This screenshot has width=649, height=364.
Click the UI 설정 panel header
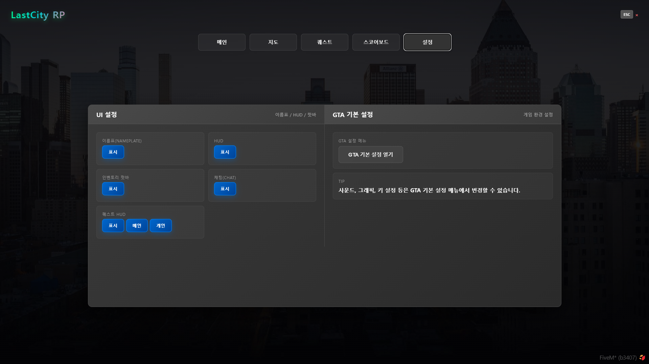pyautogui.click(x=206, y=115)
